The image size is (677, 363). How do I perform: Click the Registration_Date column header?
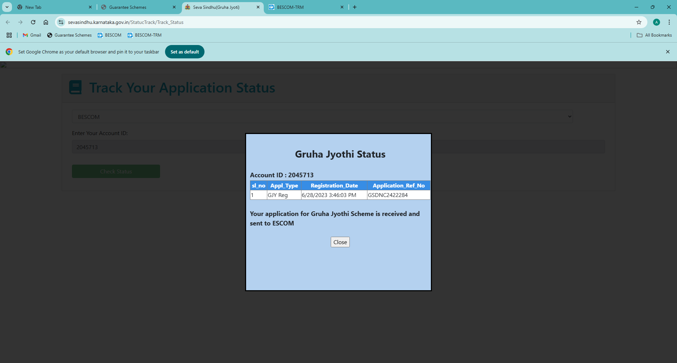pos(334,185)
